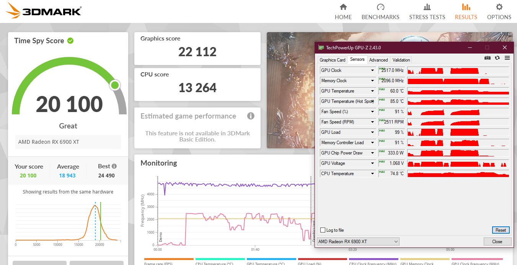
Task: Expand the GPU Temperature (Hot Spot) dropdown
Action: (372, 101)
